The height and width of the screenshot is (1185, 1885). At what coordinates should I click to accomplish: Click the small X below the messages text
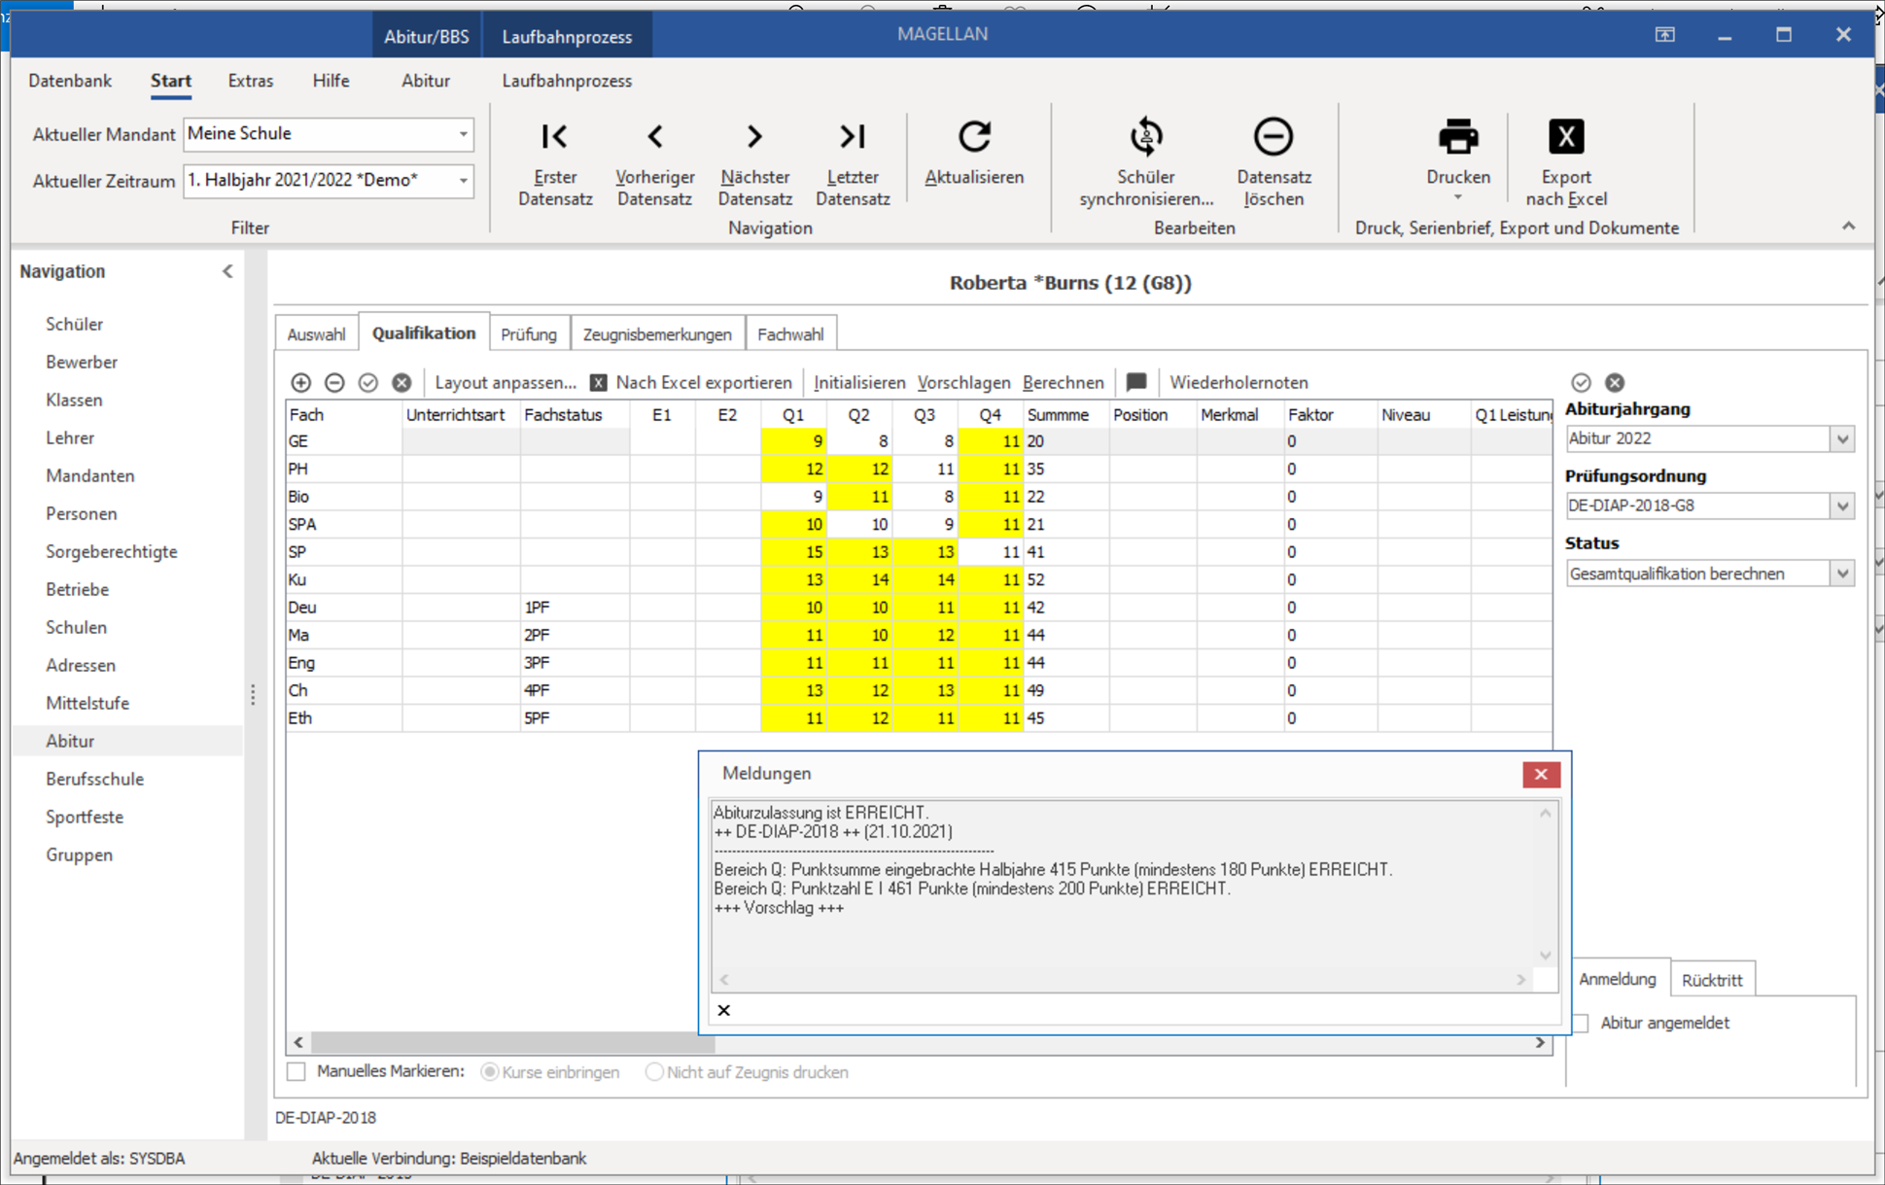pyautogui.click(x=723, y=1010)
